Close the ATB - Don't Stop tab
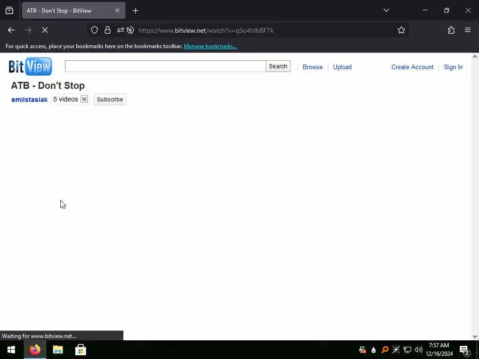Screen dimensions: 479x359 tap(117, 11)
